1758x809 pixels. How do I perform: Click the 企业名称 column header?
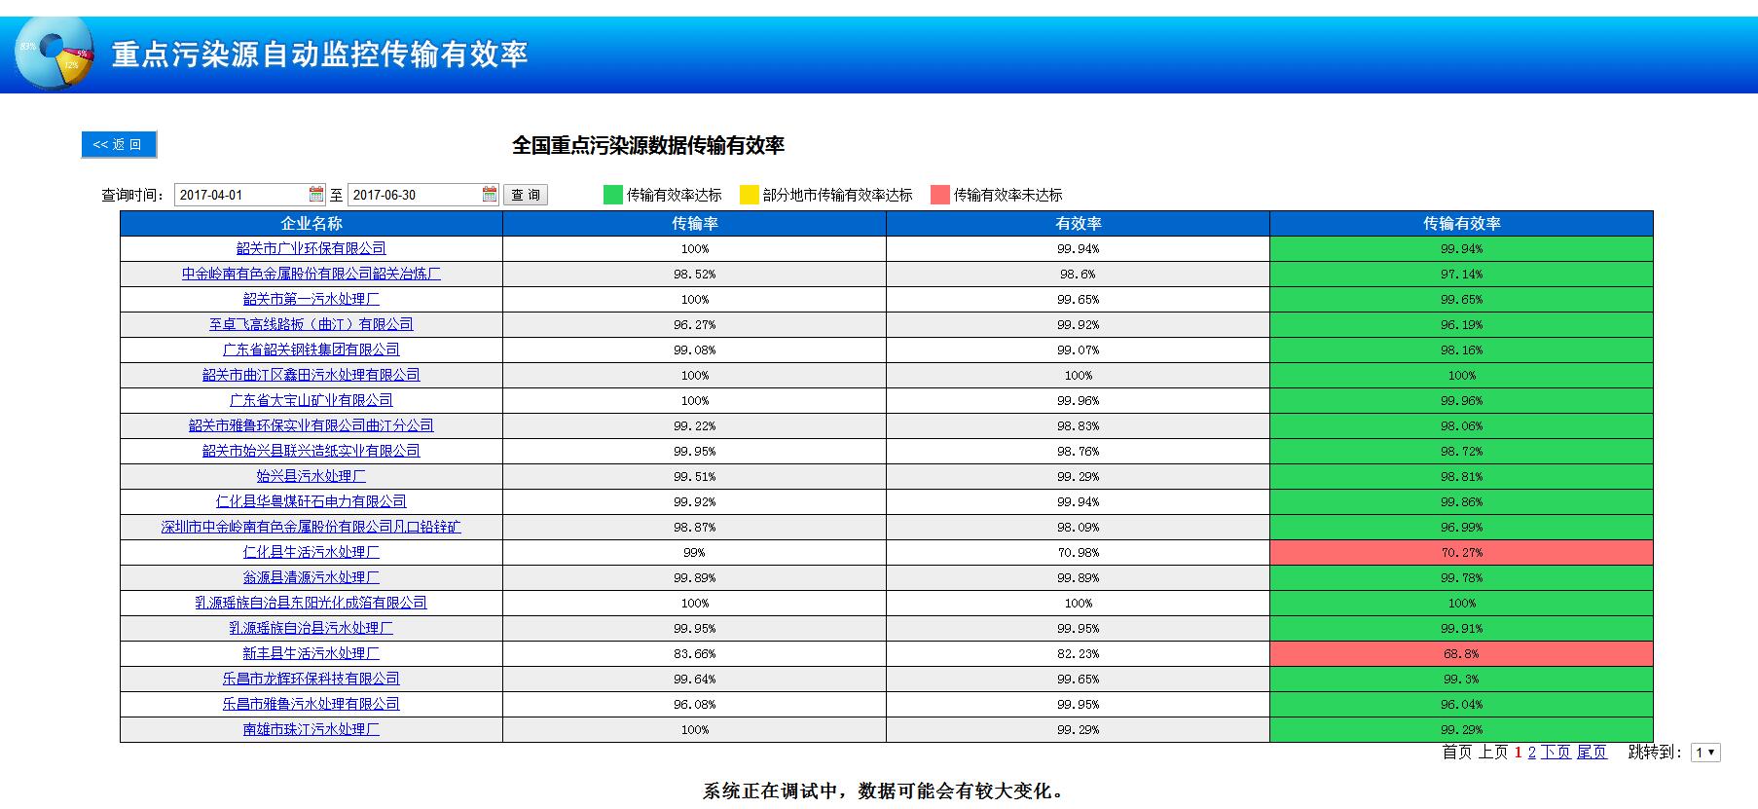point(311,223)
